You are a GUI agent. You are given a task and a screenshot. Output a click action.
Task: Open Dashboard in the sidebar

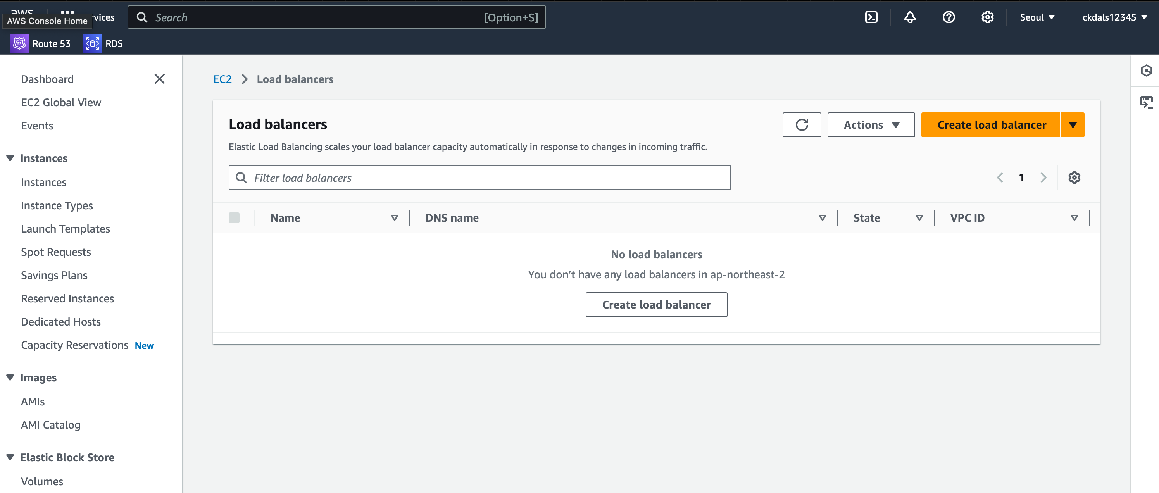click(x=47, y=79)
